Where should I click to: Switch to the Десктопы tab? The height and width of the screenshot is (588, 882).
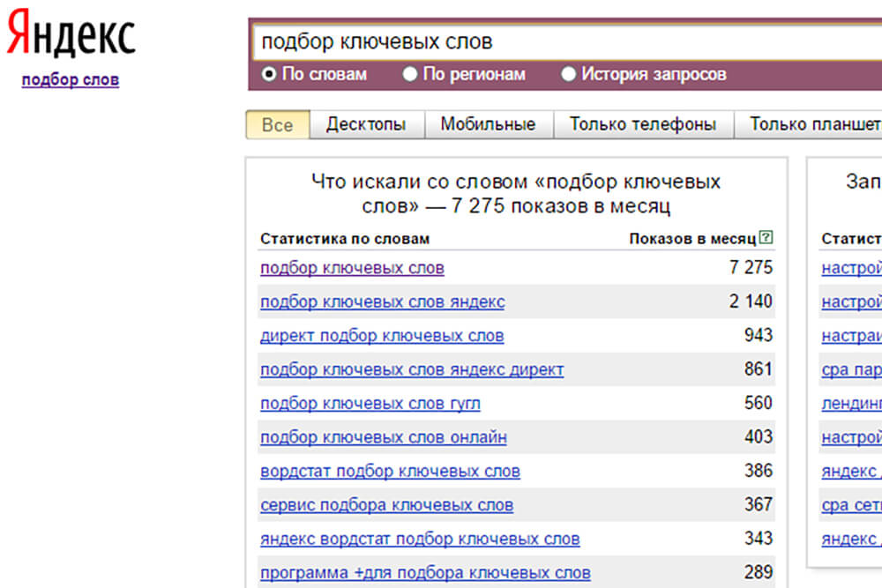coord(367,124)
